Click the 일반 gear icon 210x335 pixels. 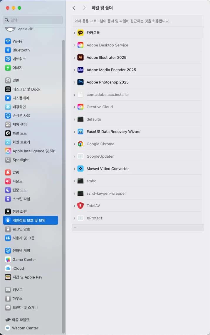click(8, 80)
